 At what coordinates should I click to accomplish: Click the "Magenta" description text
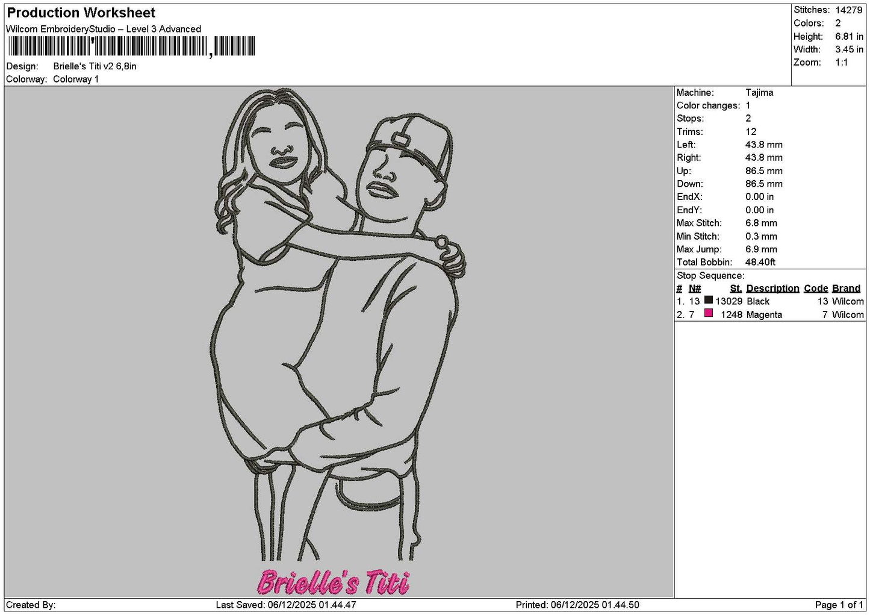[764, 314]
